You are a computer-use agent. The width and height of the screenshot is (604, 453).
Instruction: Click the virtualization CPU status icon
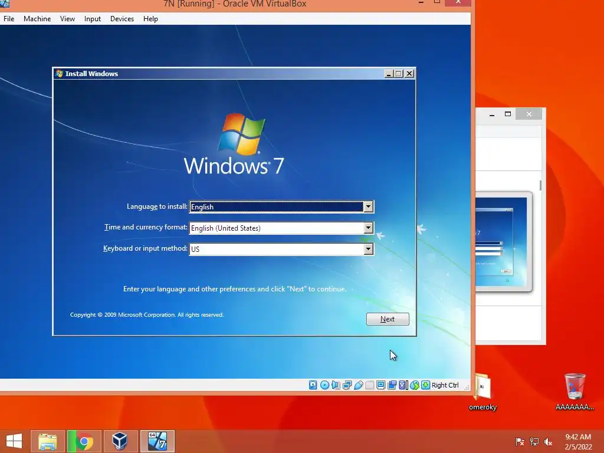[403, 385]
